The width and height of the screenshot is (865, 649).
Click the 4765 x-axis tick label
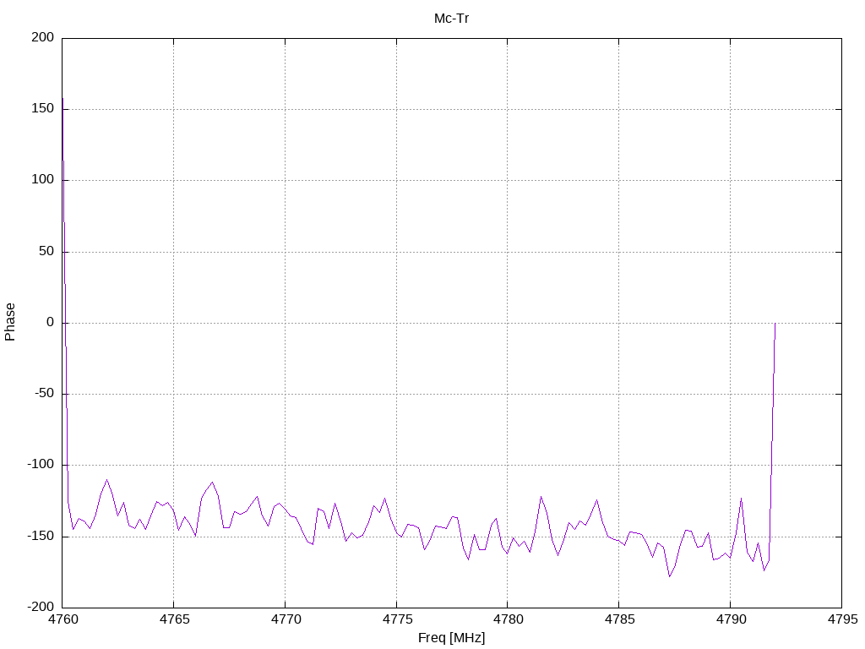click(x=174, y=619)
